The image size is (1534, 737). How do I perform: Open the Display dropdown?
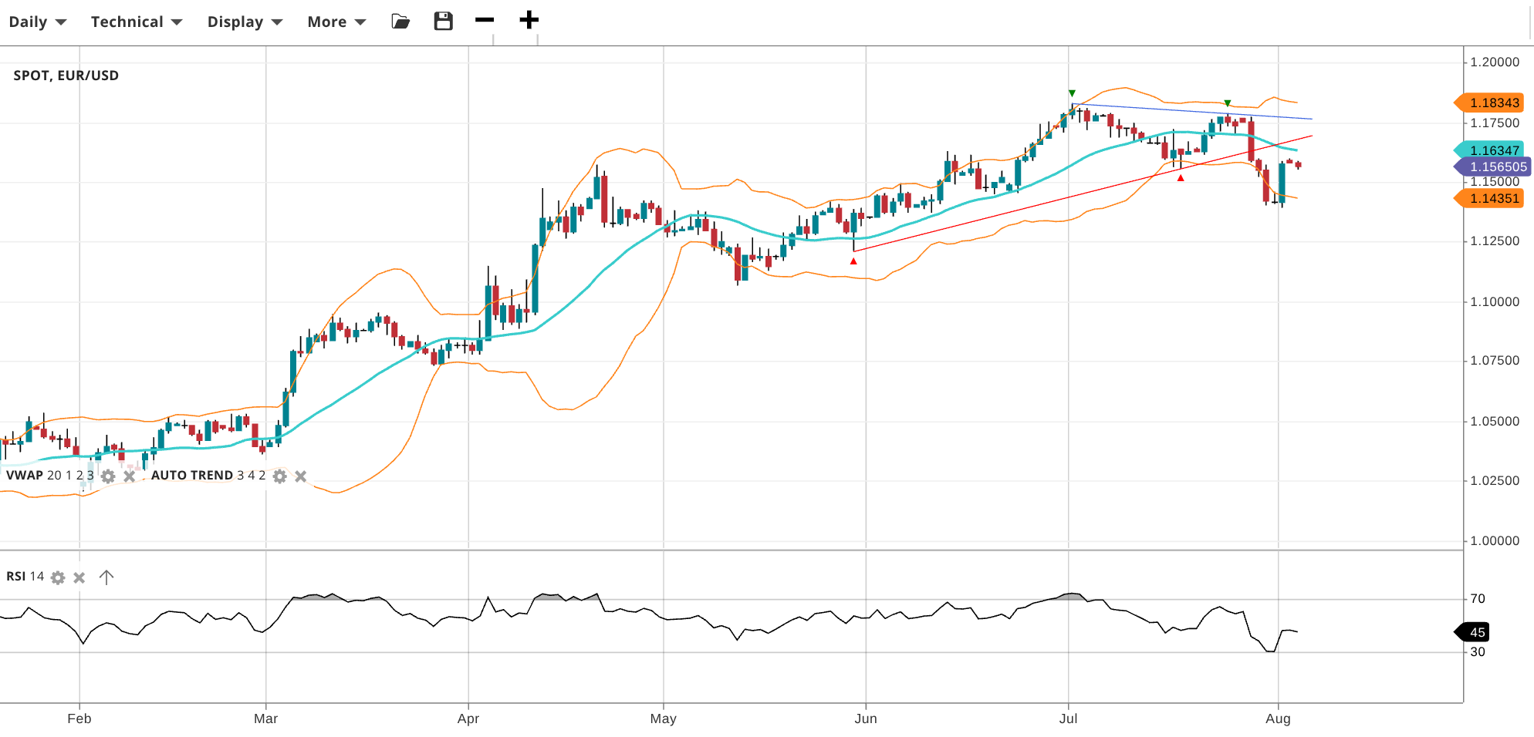pos(245,22)
